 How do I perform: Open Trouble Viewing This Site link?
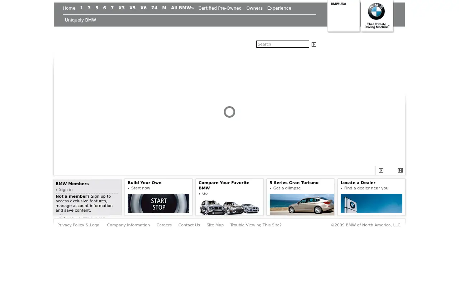[x=256, y=225]
